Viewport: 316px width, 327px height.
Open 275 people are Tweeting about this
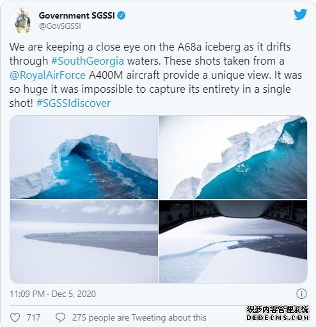point(139,317)
